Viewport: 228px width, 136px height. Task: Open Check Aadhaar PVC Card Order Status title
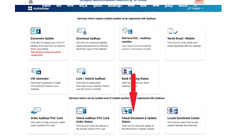coord(92,120)
